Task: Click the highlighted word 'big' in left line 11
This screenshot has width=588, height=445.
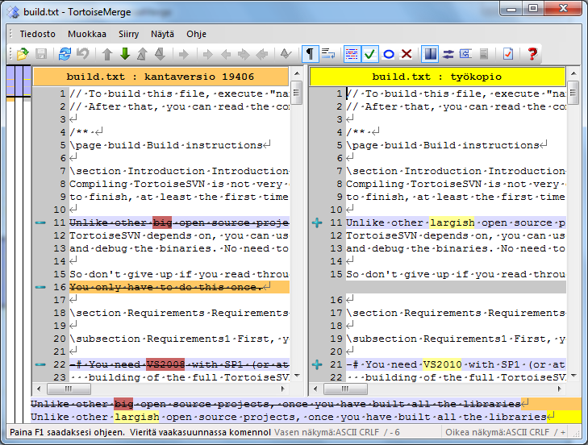Action: click(162, 222)
